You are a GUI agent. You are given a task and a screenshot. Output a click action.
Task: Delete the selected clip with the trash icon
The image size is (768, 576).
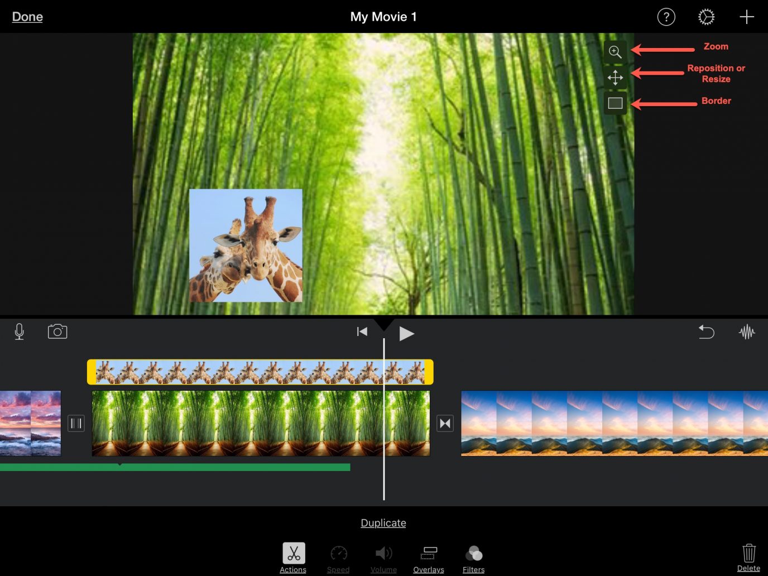click(749, 554)
